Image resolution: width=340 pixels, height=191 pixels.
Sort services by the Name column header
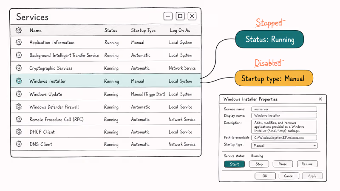(36, 31)
